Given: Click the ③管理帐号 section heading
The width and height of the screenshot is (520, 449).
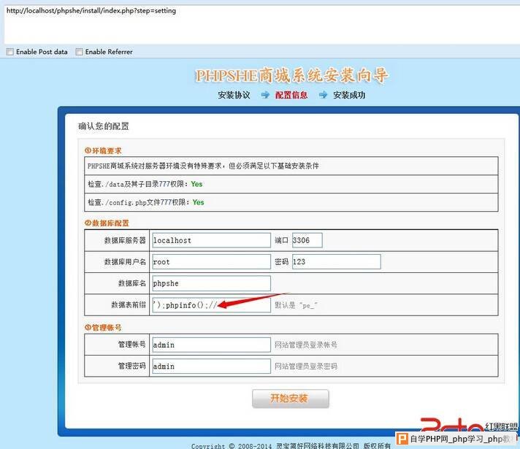Looking at the screenshot, I should 103,328.
